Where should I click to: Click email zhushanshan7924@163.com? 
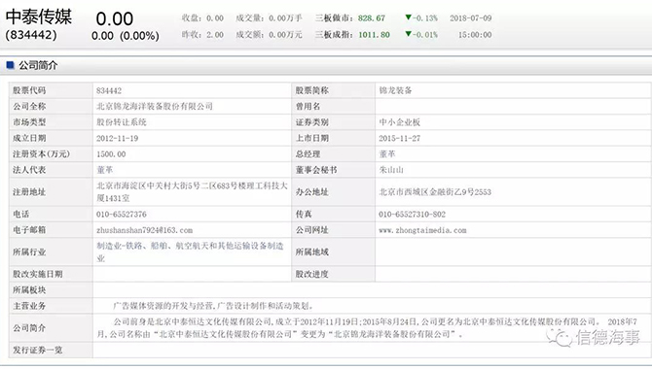click(144, 230)
